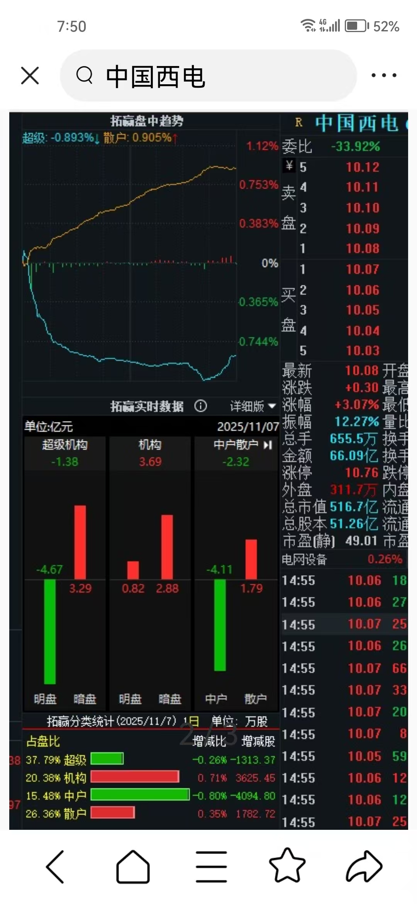
Task: Click the green 中户 proportion bar
Action: click(140, 794)
